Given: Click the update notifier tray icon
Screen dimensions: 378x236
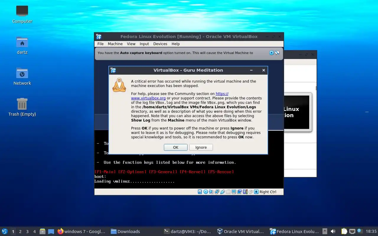Looking at the screenshot, I should point(359,231).
